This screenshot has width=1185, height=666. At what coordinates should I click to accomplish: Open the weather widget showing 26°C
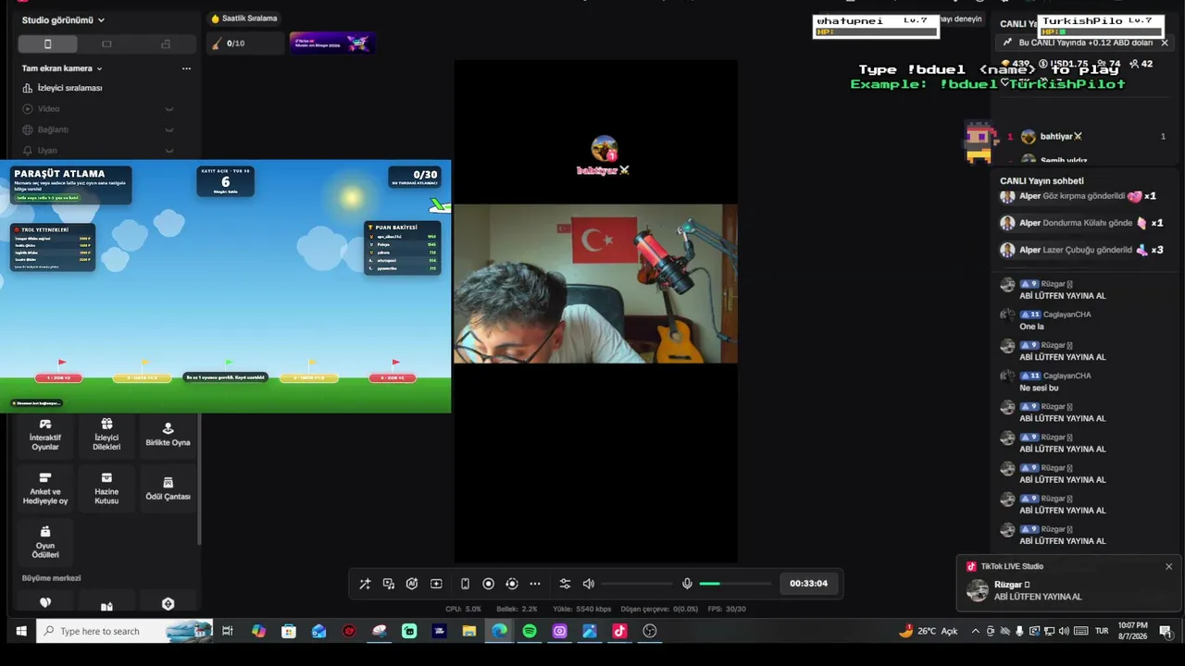click(928, 632)
